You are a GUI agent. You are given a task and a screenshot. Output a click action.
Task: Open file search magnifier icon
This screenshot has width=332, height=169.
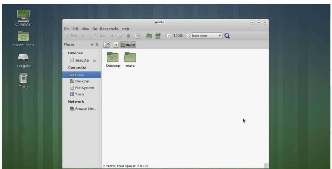pyautogui.click(x=227, y=36)
